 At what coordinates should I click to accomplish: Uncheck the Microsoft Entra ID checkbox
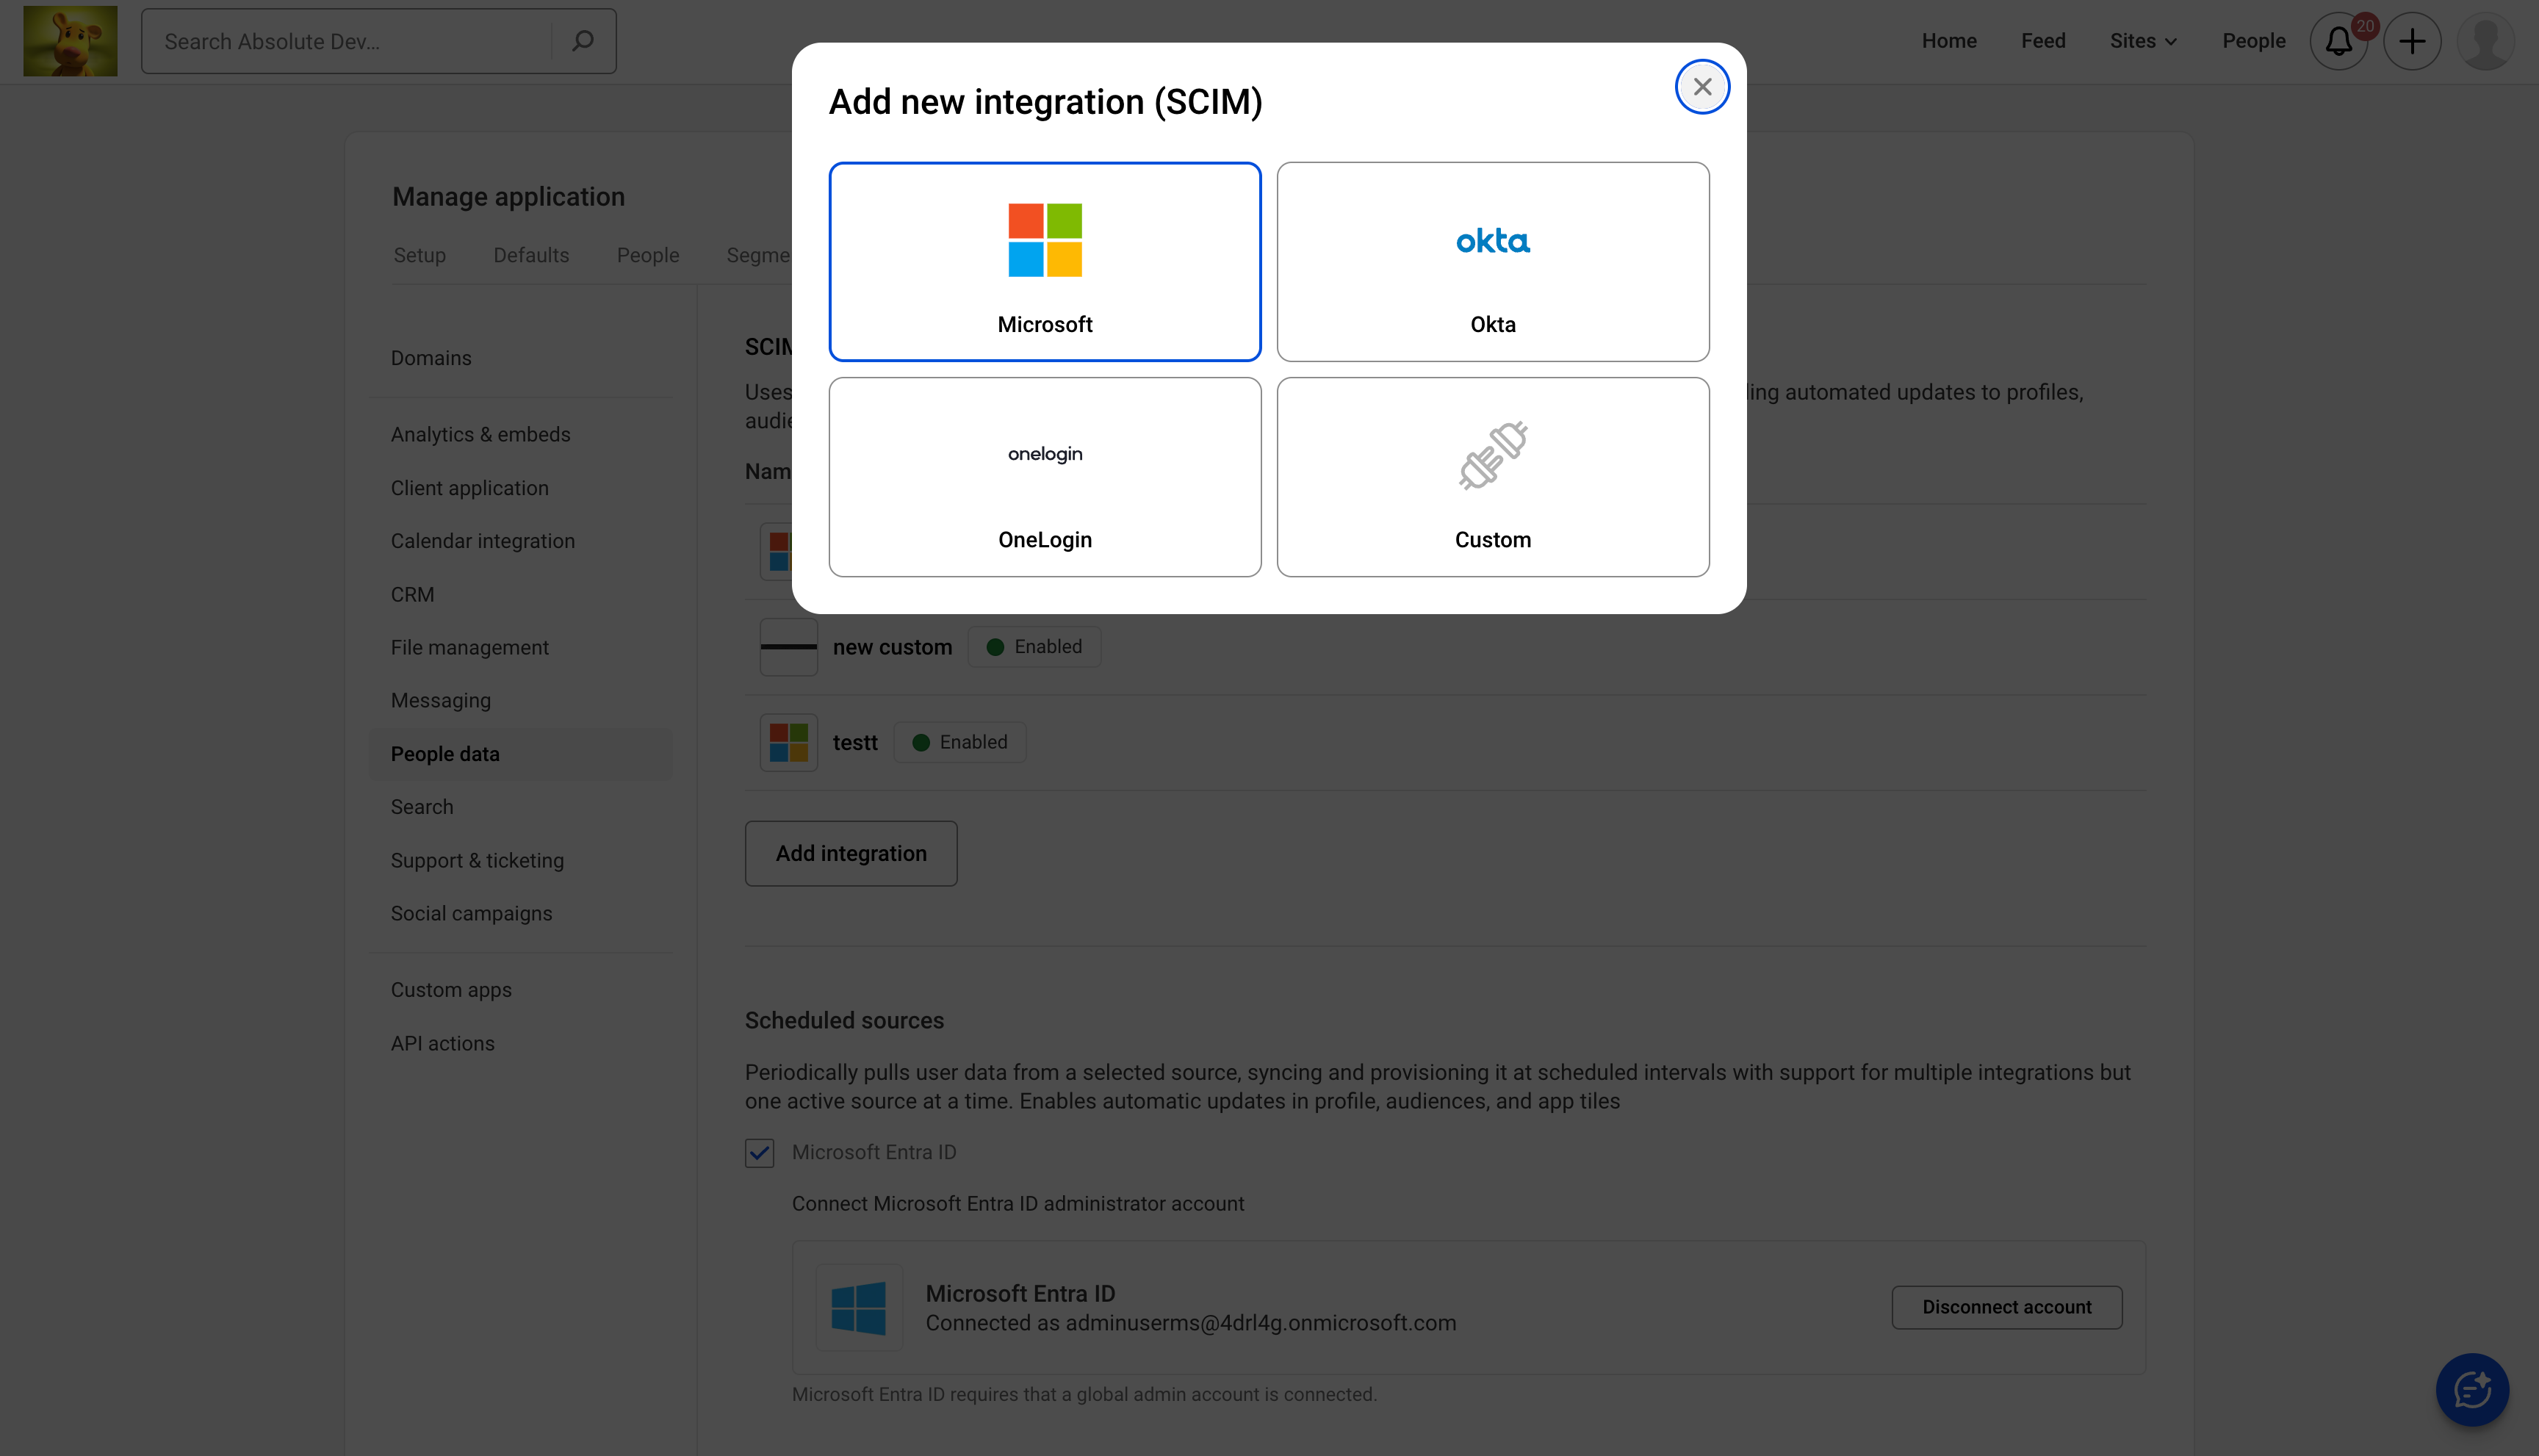(759, 1152)
